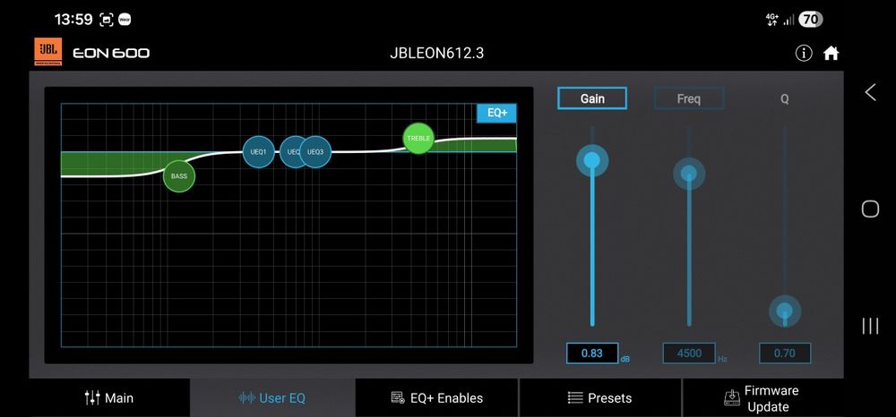The height and width of the screenshot is (417, 896).
Task: Tap the screen recorder status icon
Action: coord(107,20)
